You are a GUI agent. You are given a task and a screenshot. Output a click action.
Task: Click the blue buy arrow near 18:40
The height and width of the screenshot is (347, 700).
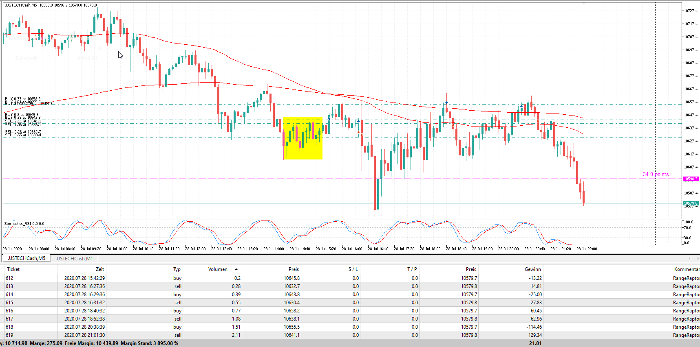coord(446,103)
